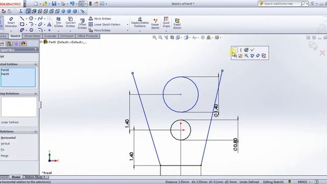Activate the Trim Entities tool
Viewport: 327px width, 184px height.
tap(58, 22)
